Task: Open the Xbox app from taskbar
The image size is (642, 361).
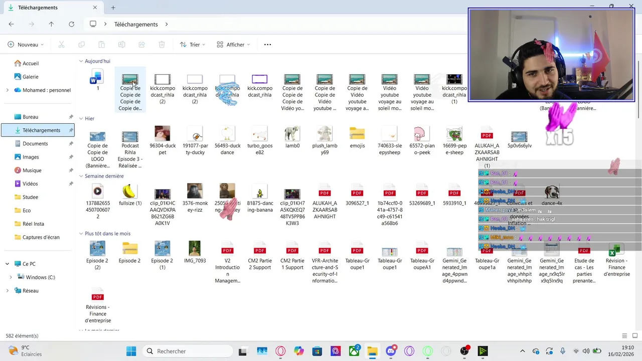Action: (x=354, y=351)
